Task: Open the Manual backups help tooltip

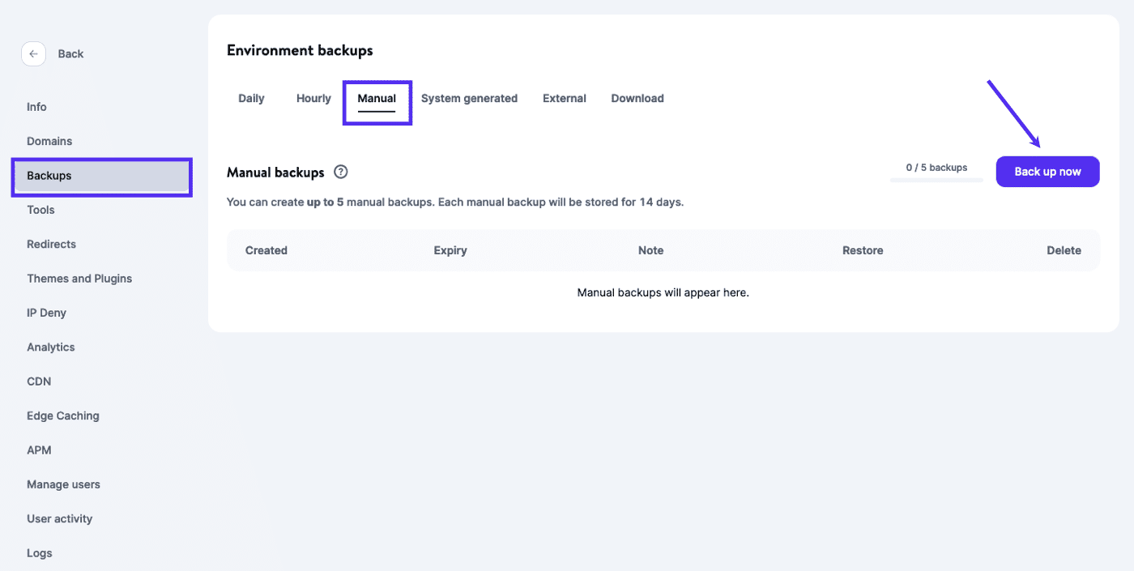Action: (x=340, y=172)
